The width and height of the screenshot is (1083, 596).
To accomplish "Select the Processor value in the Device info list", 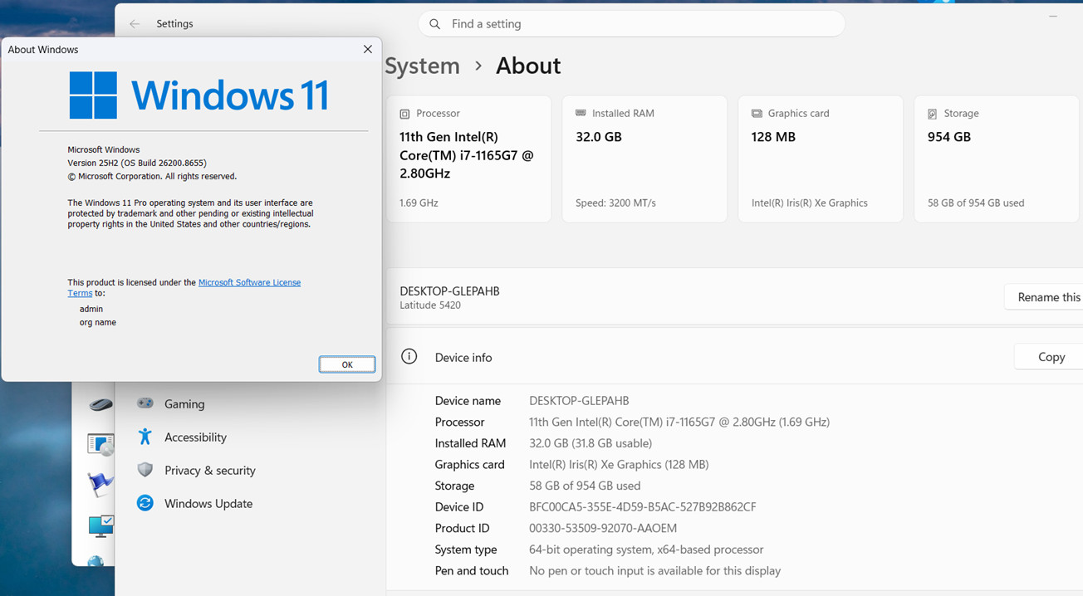I will click(679, 422).
